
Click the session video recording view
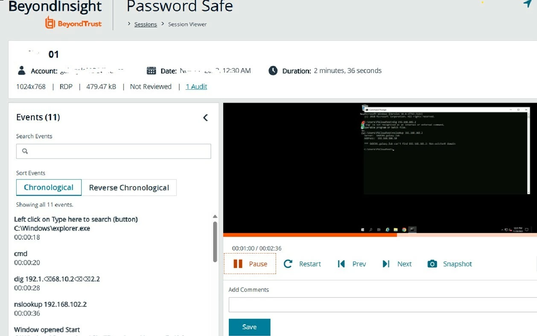click(380, 168)
